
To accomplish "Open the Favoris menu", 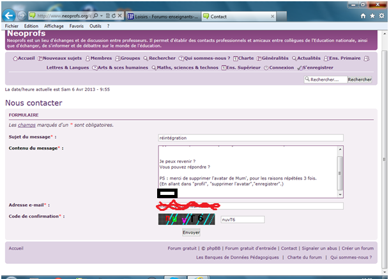I will tap(77, 26).
